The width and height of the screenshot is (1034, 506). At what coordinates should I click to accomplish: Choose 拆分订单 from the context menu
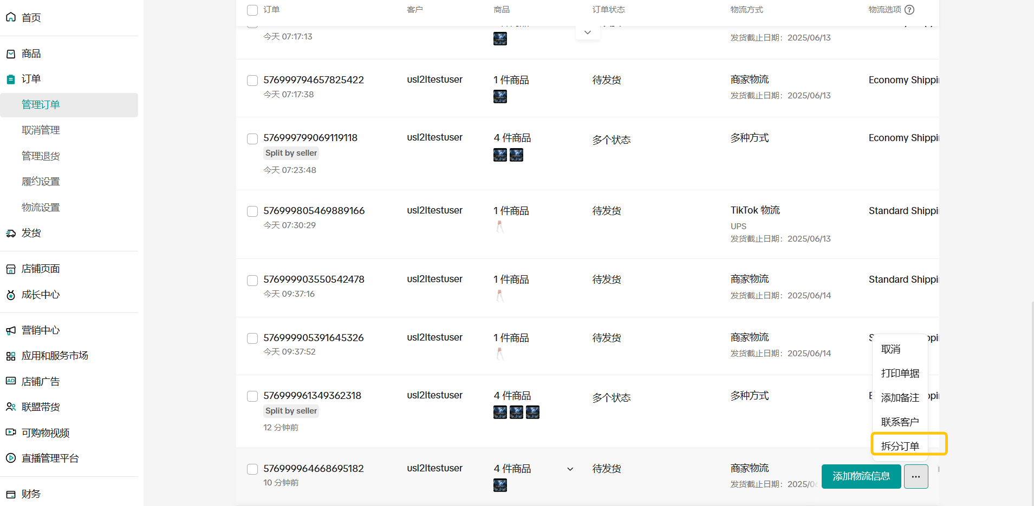coord(900,446)
